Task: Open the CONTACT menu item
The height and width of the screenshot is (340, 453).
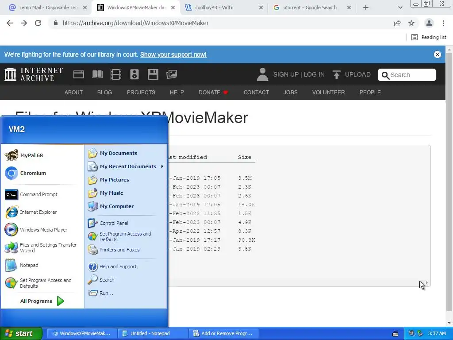Action: coord(256,93)
